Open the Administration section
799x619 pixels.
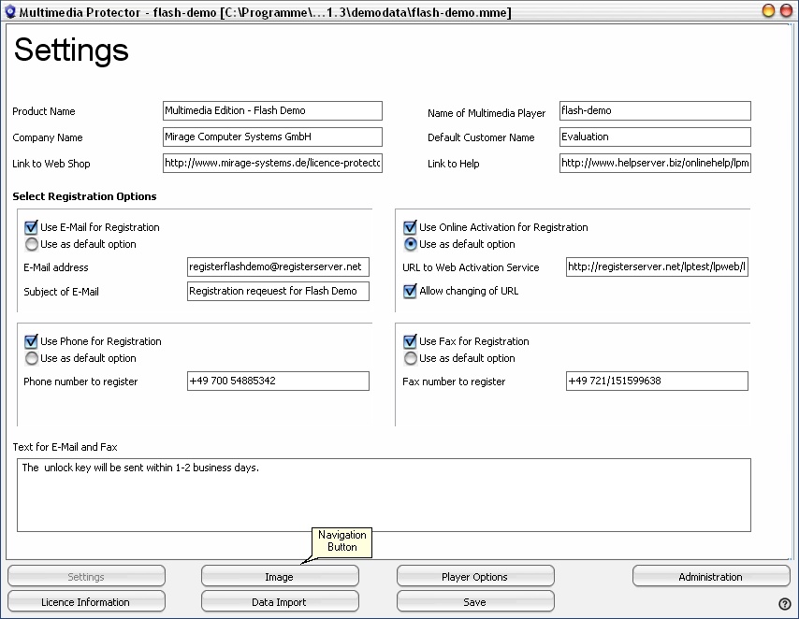click(x=710, y=577)
